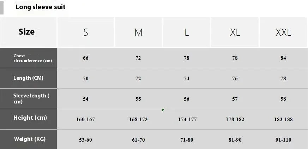The width and height of the screenshot is (308, 149).
Task: Click the S size column header
Action: pos(86,32)
